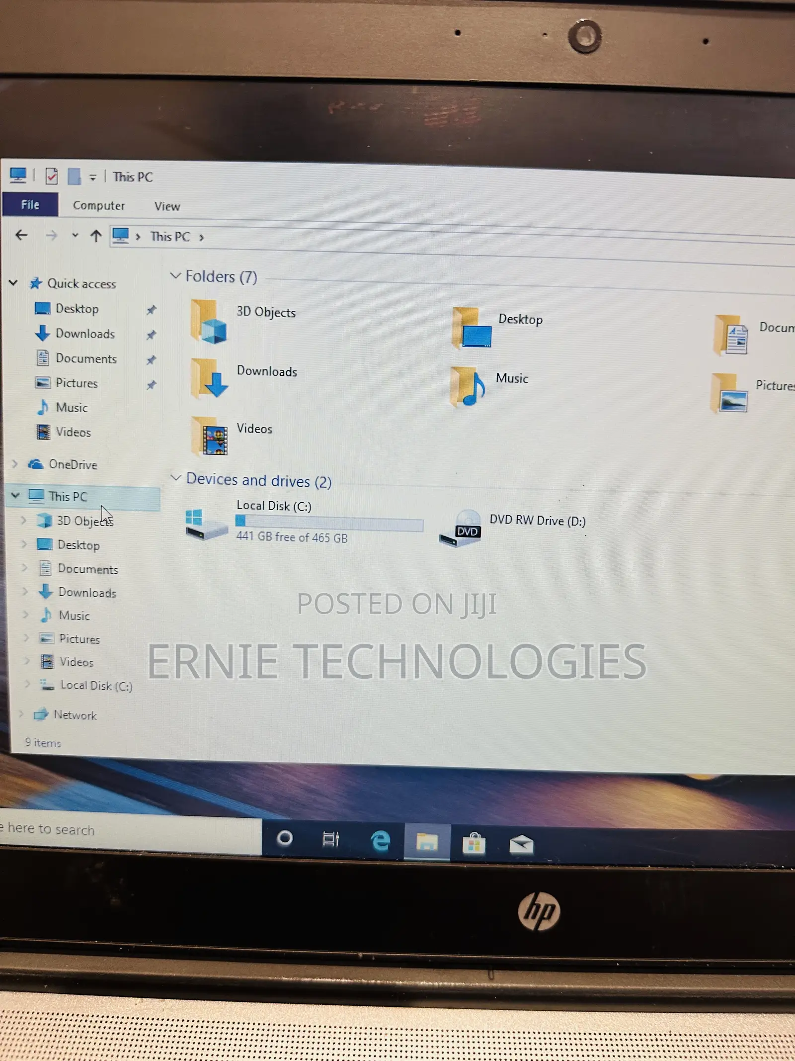Open the Videos folder in Folders section

click(x=210, y=436)
